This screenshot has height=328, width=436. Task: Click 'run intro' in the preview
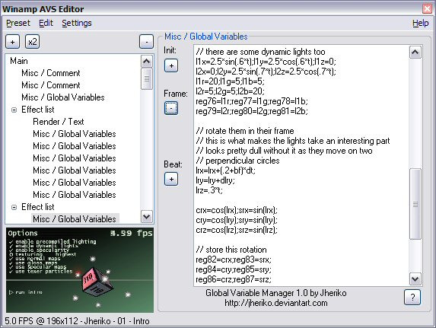(26, 292)
